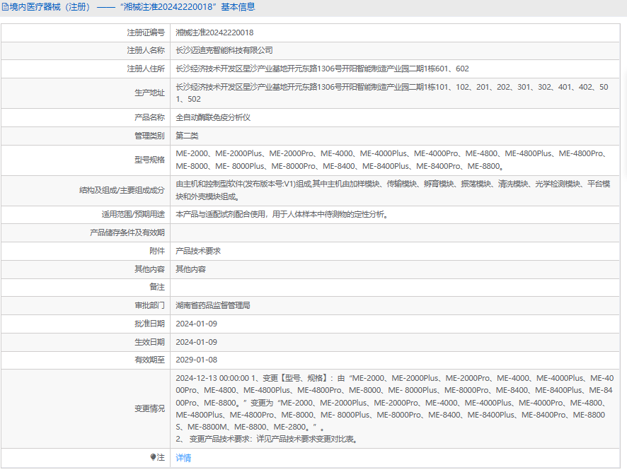Click the 注册人住所 row label

pos(146,69)
